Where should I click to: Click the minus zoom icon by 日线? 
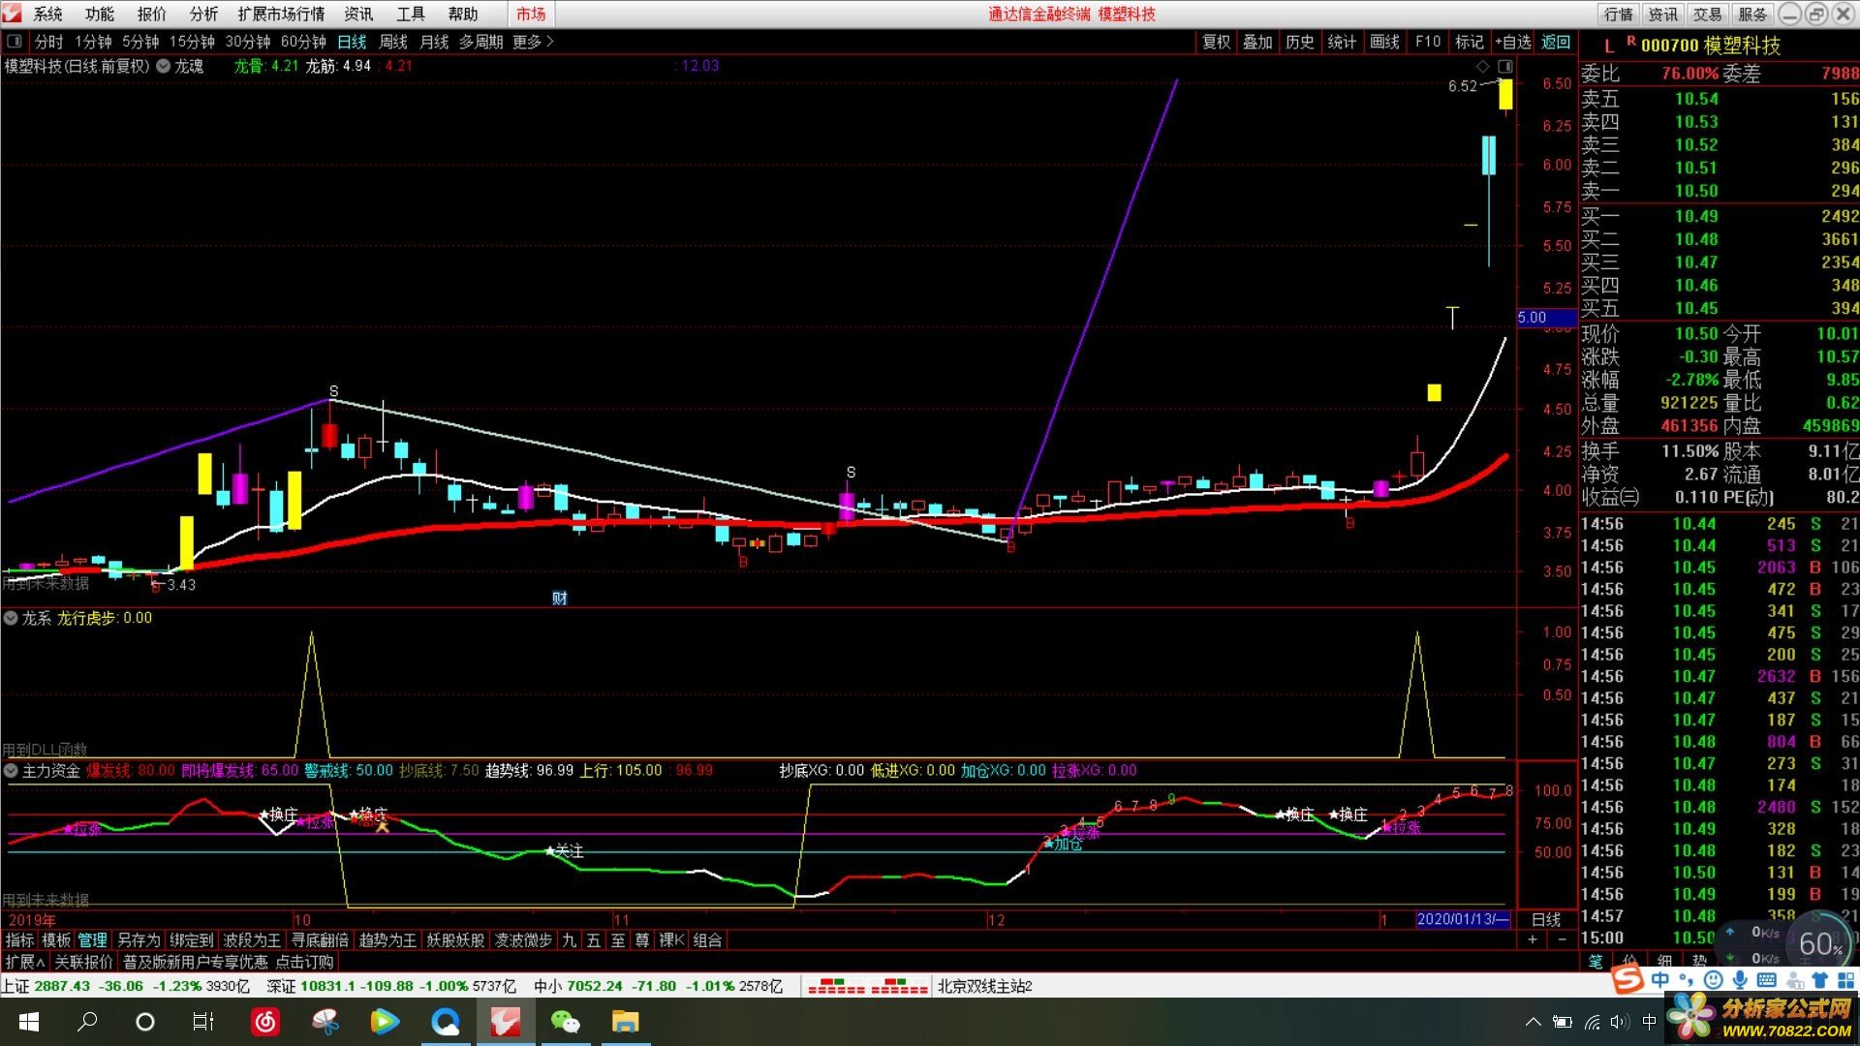point(1562,939)
